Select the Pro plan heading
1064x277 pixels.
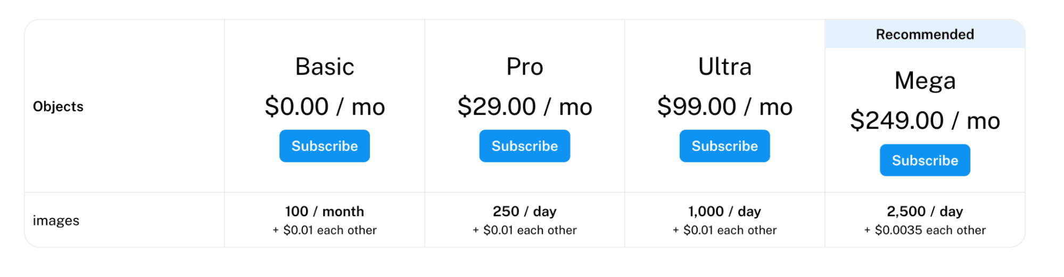[x=525, y=67]
